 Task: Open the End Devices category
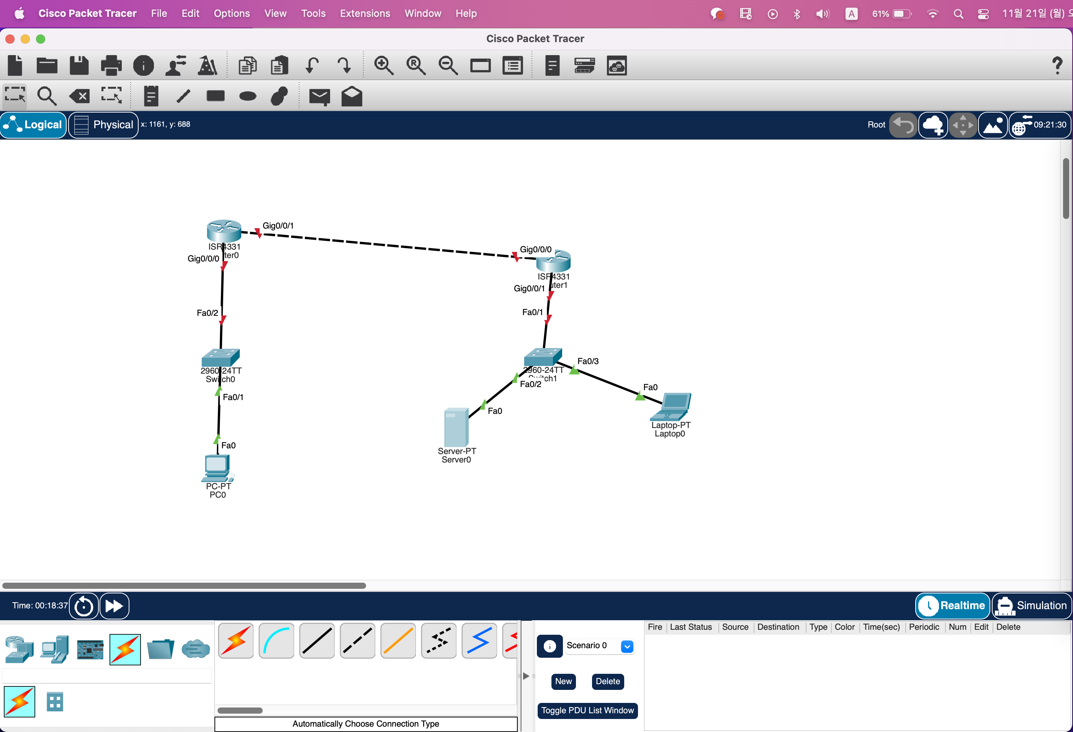[x=54, y=649]
